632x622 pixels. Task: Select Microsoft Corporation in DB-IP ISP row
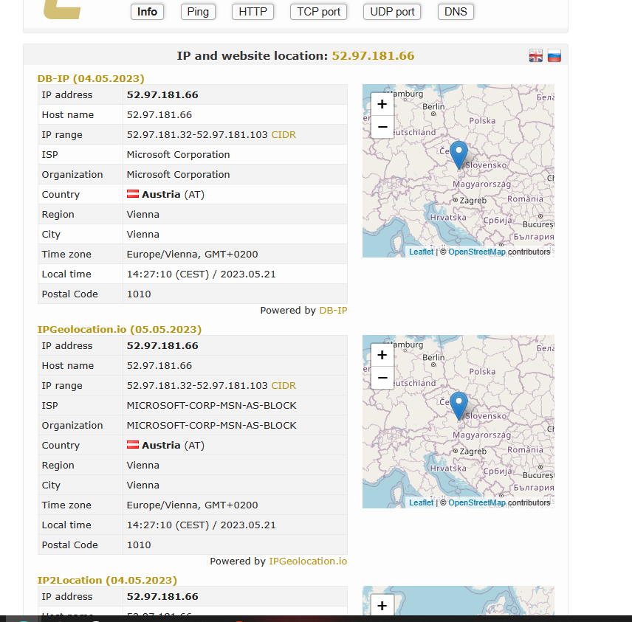[x=178, y=155]
